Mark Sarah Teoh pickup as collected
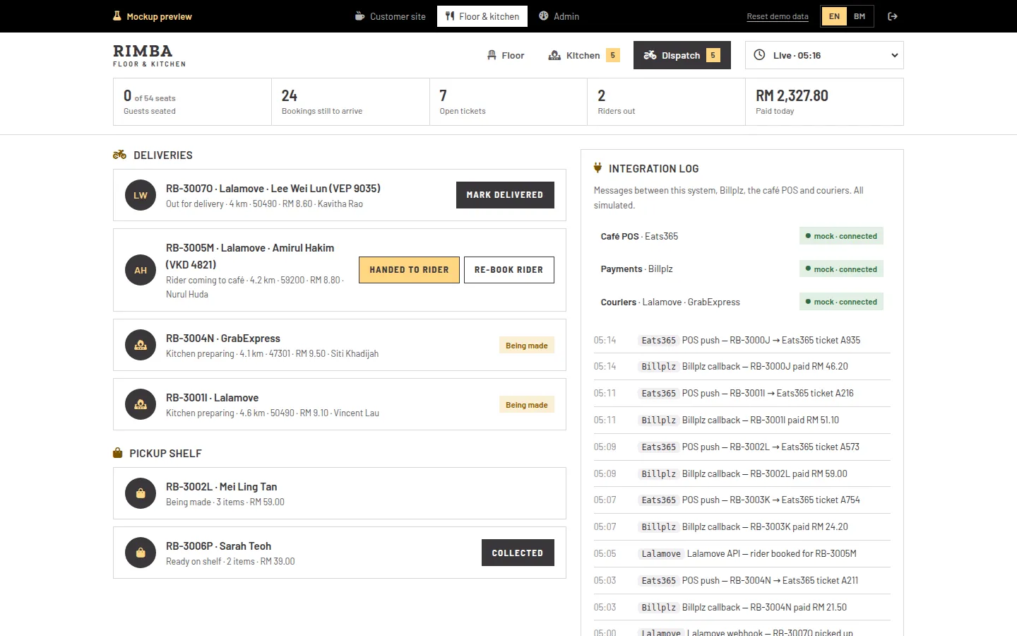This screenshot has width=1017, height=636. point(518,553)
